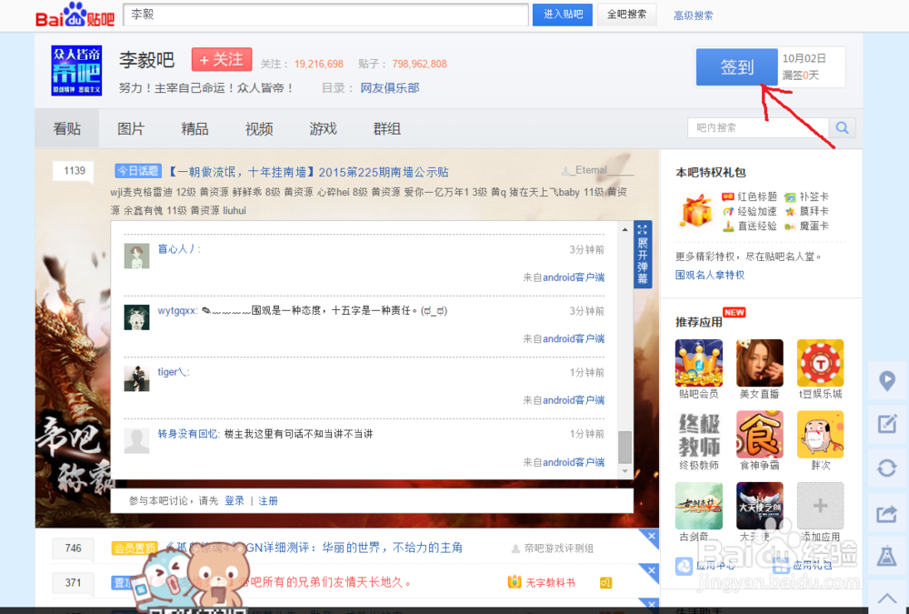Click the 展开弹幕 expand button
Screen dimensions: 909x614
pyautogui.click(x=643, y=254)
